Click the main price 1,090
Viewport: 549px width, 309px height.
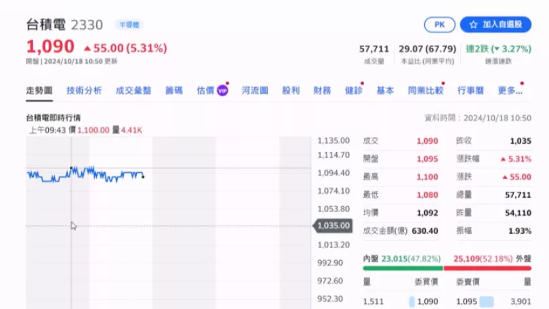(x=50, y=47)
